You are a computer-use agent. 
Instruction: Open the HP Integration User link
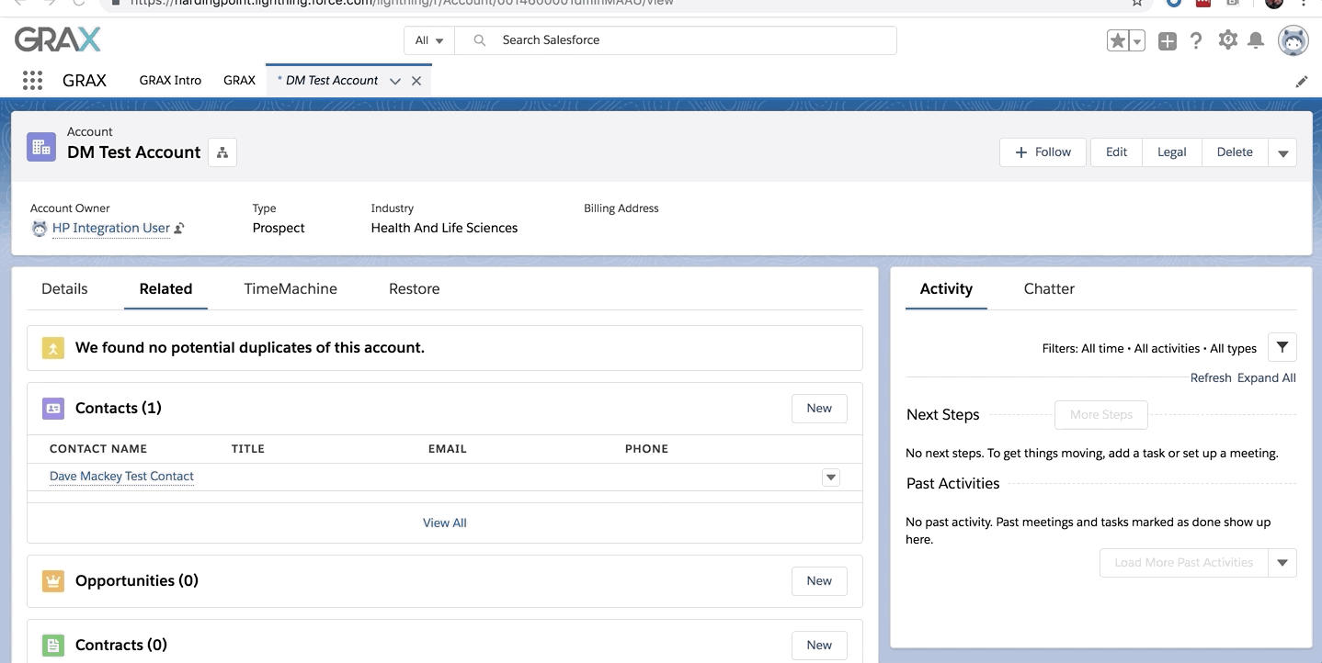[x=111, y=229]
